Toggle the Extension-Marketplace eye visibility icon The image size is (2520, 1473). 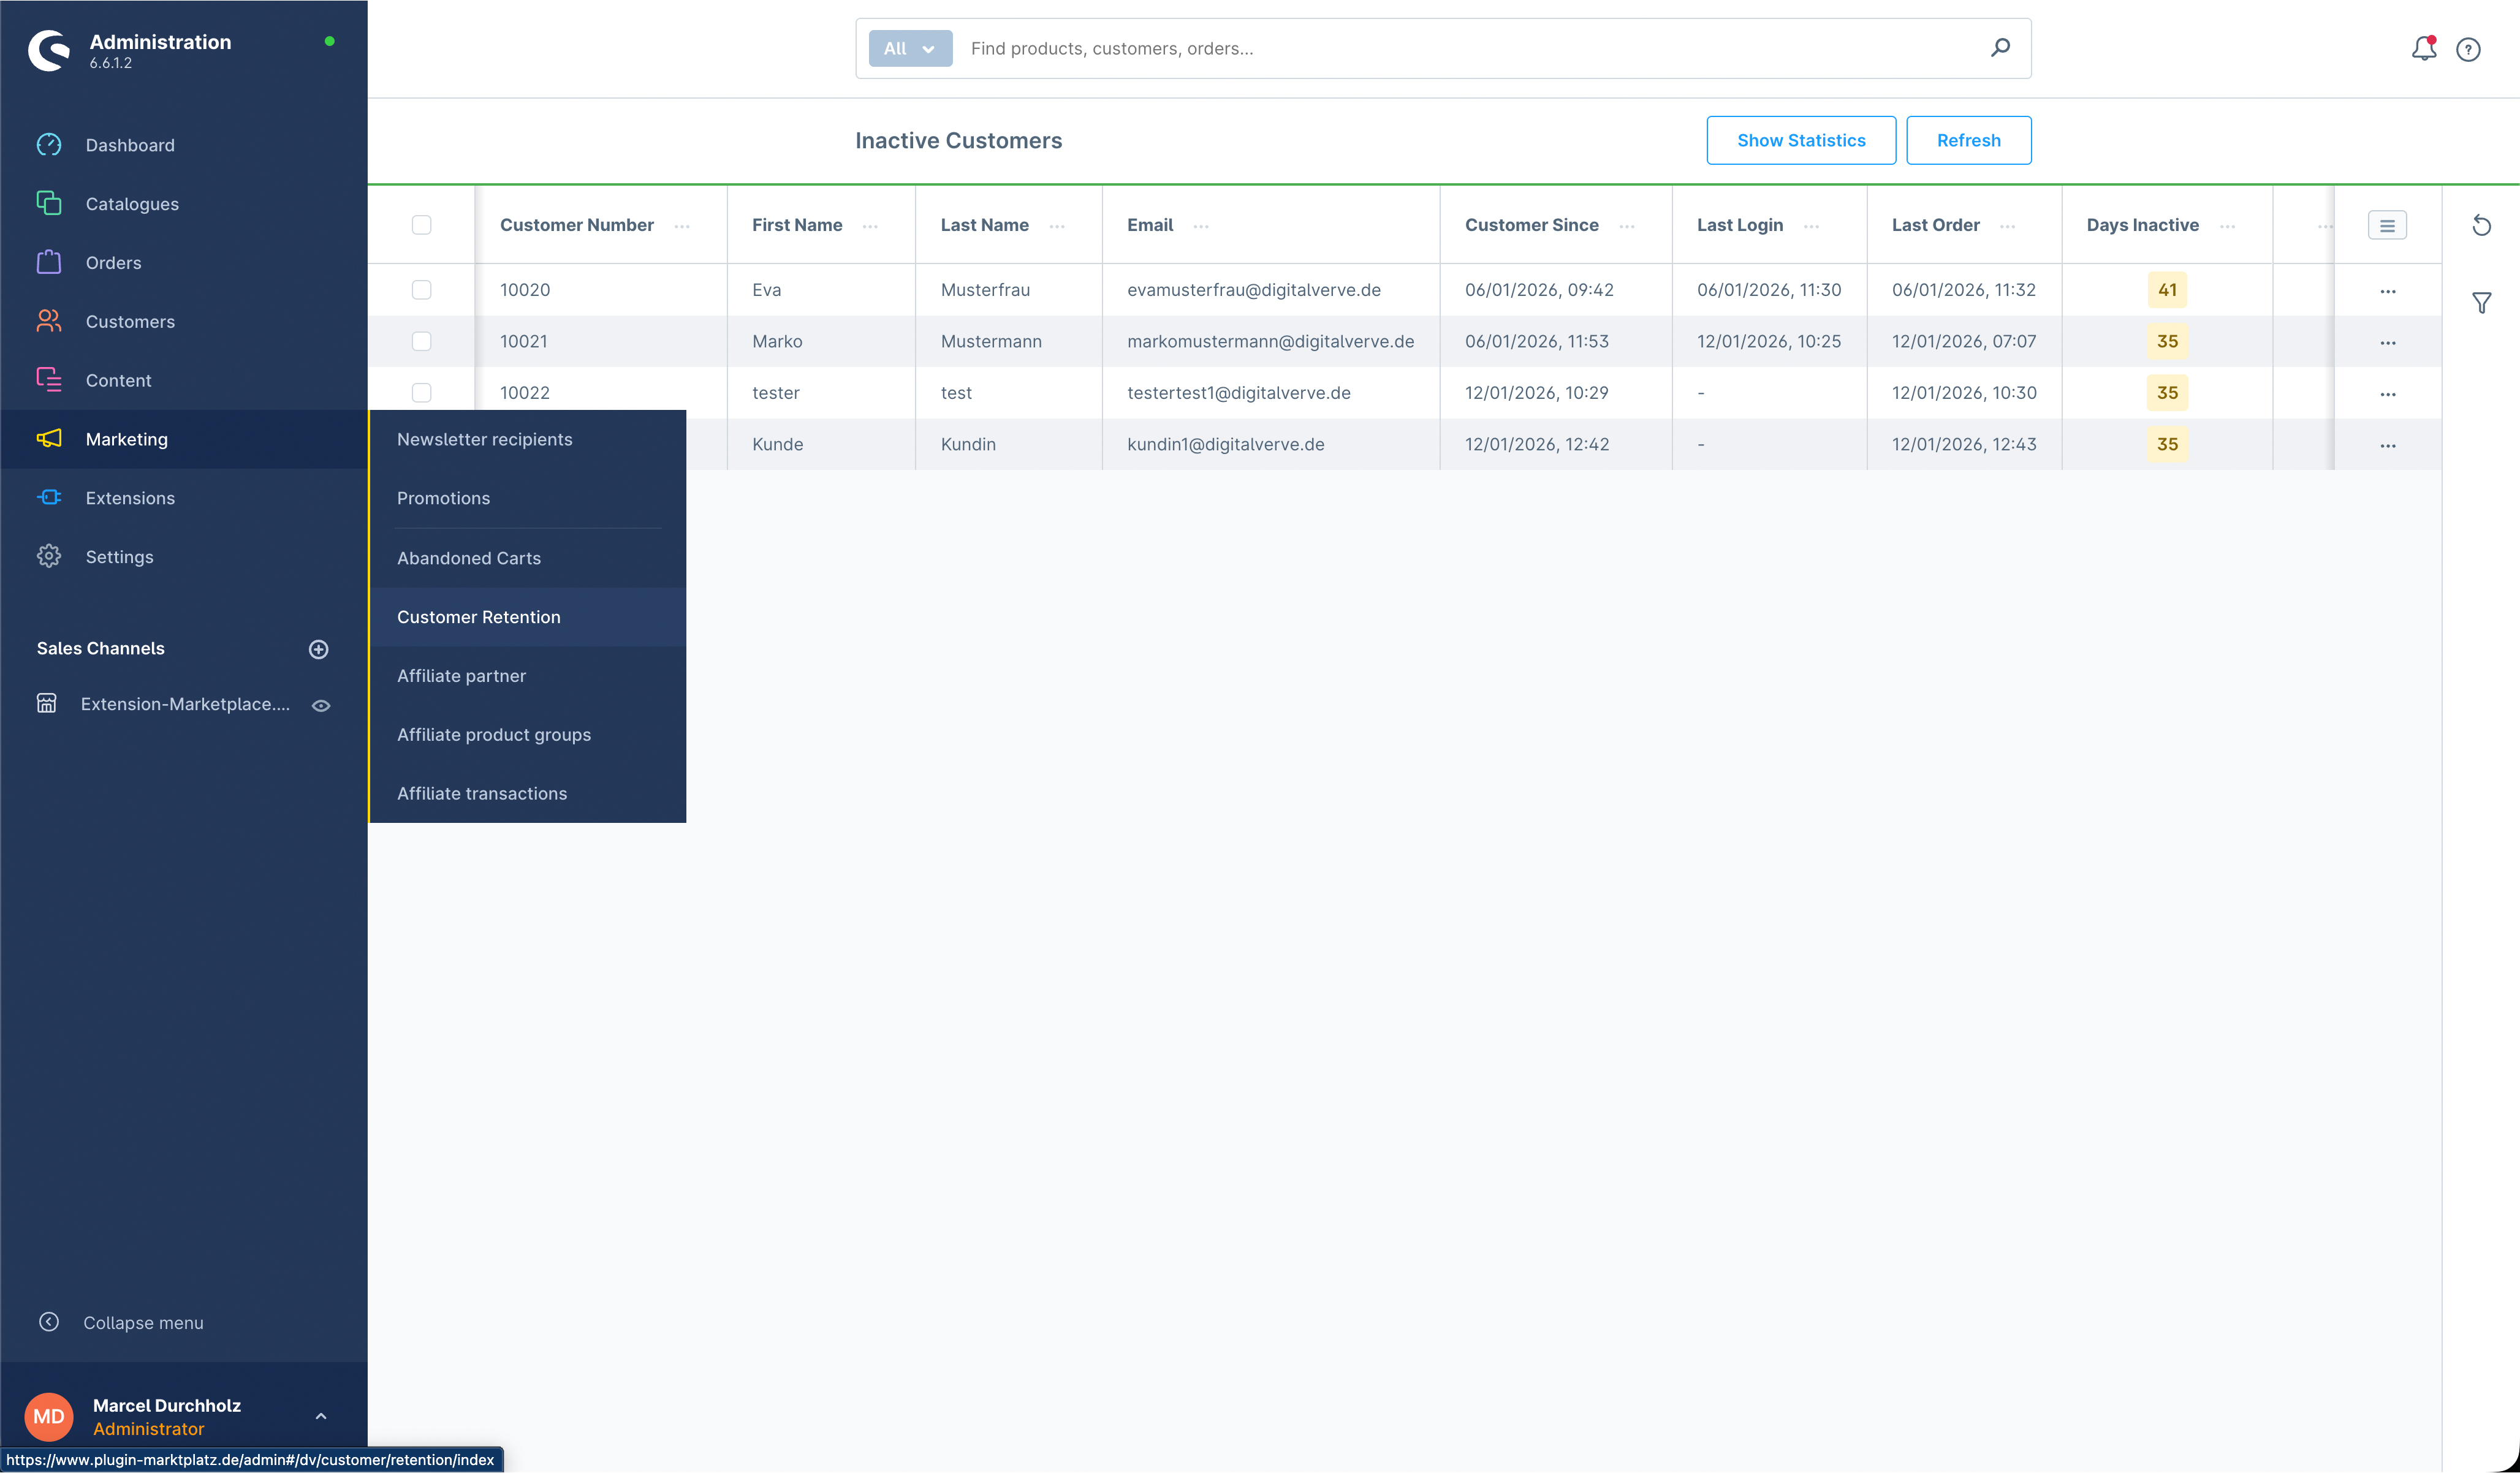click(x=321, y=705)
